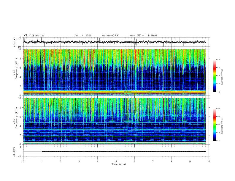Click the '-5' tick on ch.3(V) axis

[x=20, y=156]
